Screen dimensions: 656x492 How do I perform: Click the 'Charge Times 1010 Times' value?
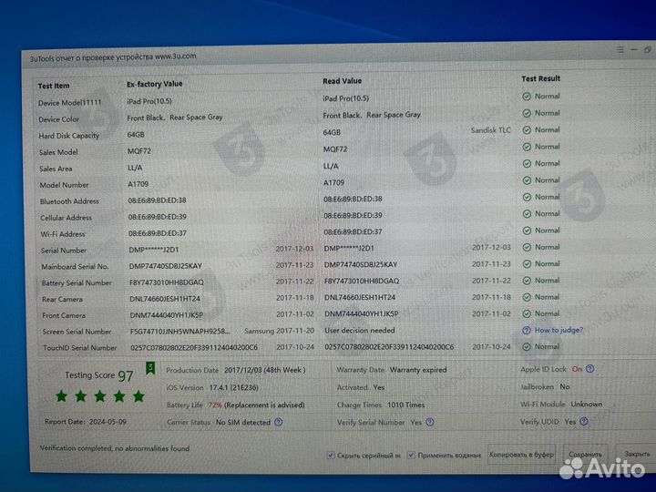pyautogui.click(x=381, y=405)
